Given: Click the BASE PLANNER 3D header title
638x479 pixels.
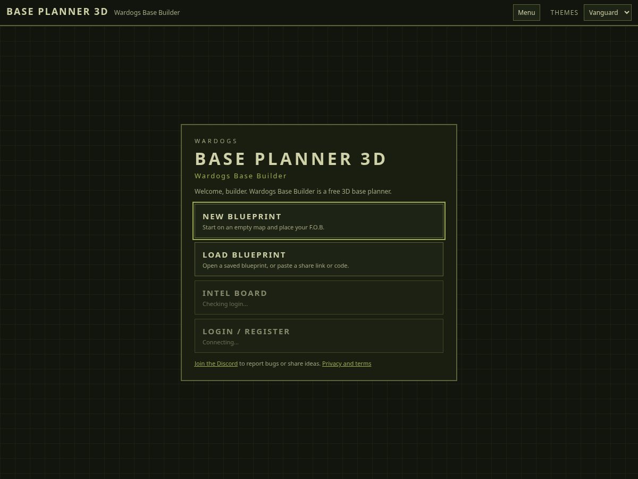Looking at the screenshot, I should 57,12.
